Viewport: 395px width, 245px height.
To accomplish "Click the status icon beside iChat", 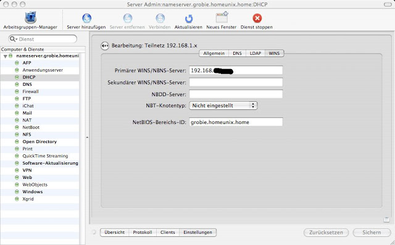I will [x=17, y=106].
